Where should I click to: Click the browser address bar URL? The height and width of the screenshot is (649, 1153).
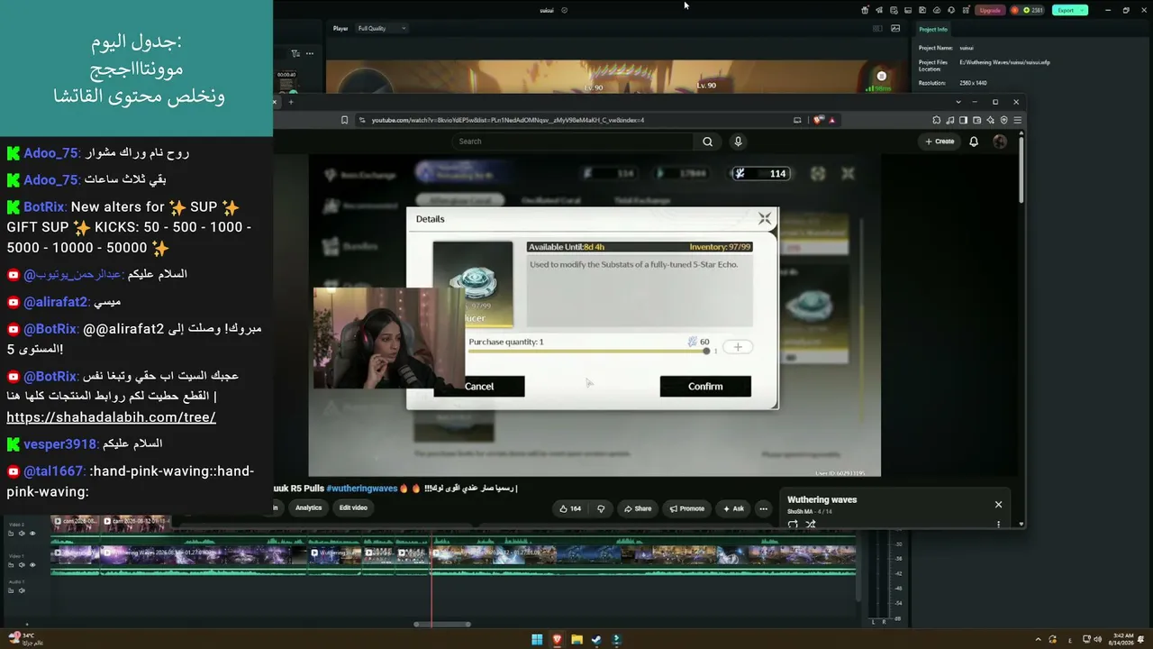tap(508, 120)
